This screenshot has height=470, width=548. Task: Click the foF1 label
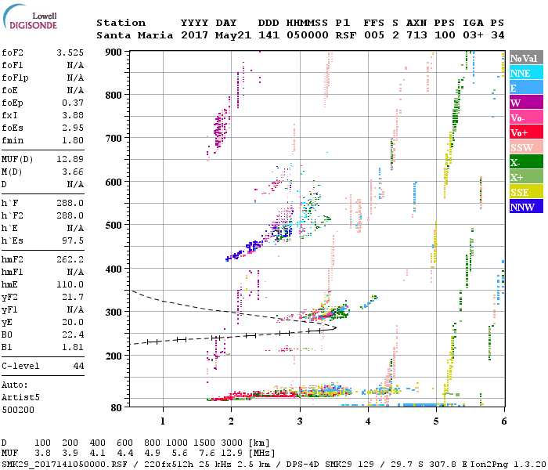pos(13,65)
